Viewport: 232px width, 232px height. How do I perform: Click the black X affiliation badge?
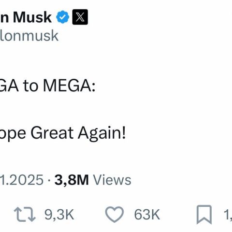point(80,17)
